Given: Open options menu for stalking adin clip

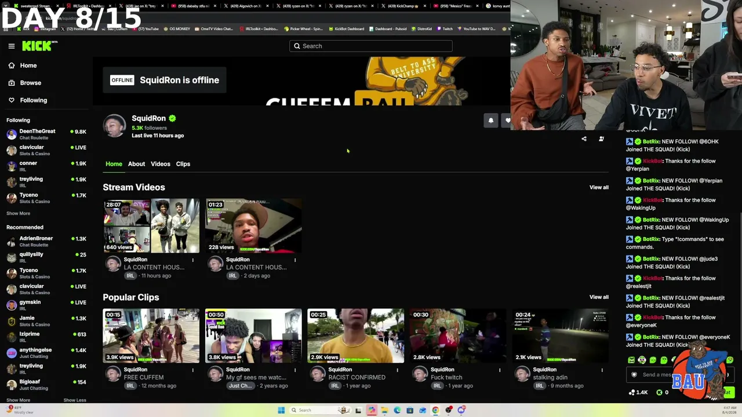Looking at the screenshot, I should tap(602, 370).
